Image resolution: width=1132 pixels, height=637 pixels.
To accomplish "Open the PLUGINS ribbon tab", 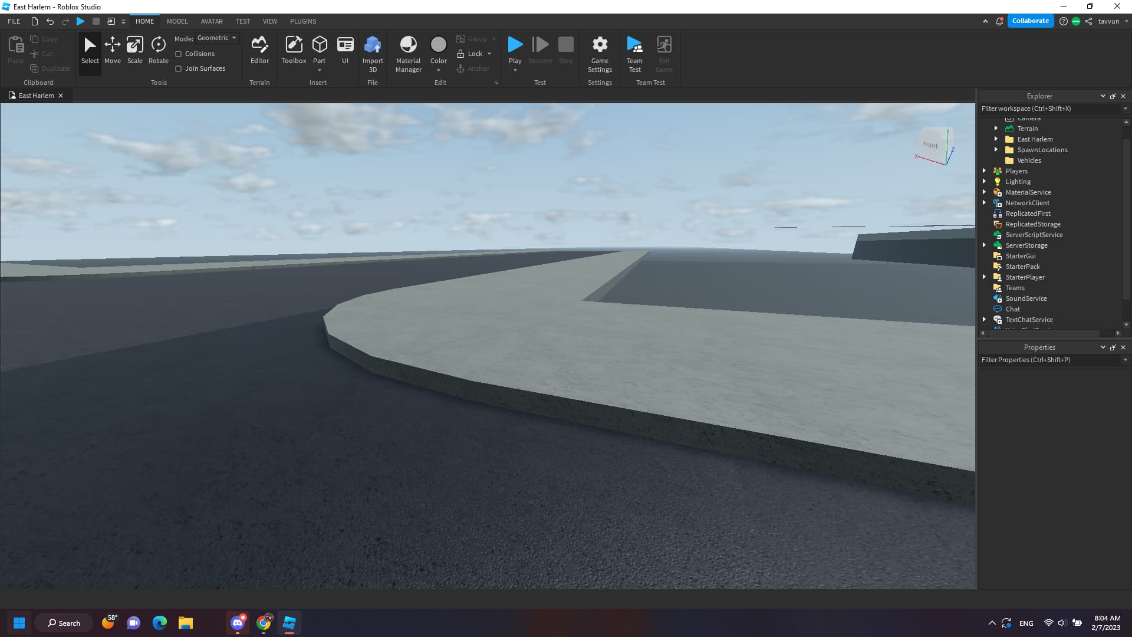I will pyautogui.click(x=303, y=21).
